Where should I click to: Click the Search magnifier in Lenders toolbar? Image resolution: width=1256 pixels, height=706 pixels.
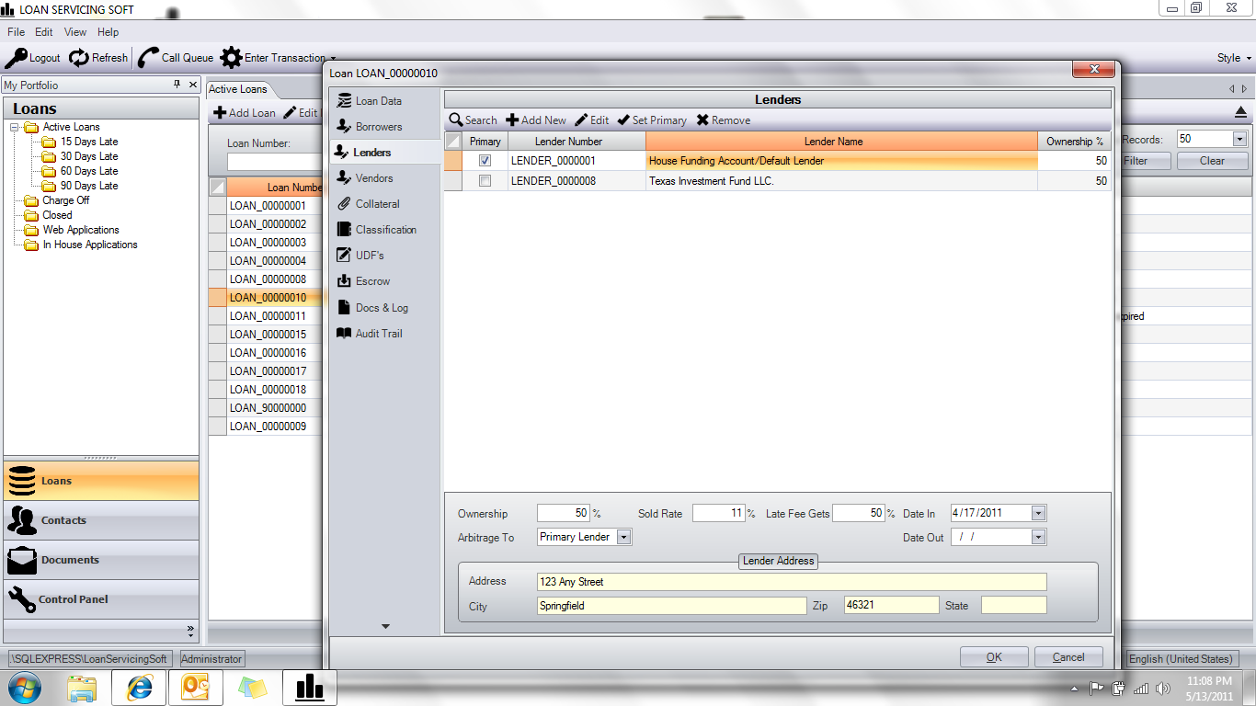click(x=456, y=120)
